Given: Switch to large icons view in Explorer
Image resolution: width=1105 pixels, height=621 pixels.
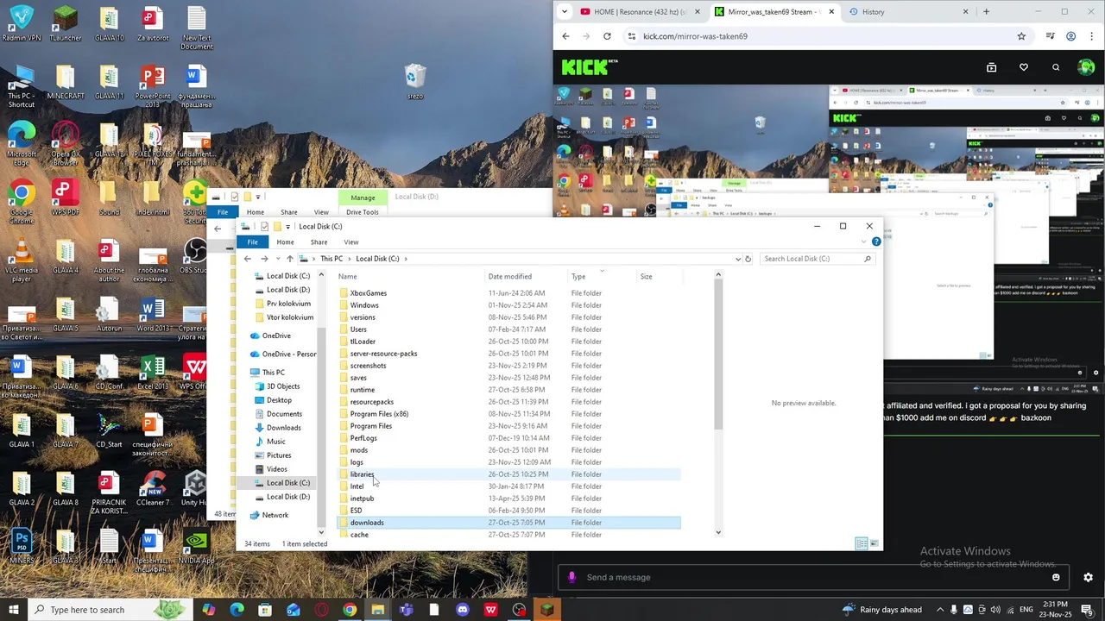Looking at the screenshot, I should pyautogui.click(x=875, y=543).
